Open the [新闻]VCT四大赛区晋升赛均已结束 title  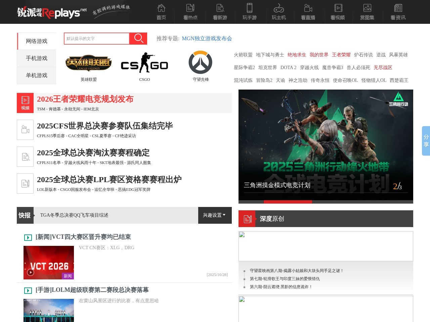coord(83,237)
